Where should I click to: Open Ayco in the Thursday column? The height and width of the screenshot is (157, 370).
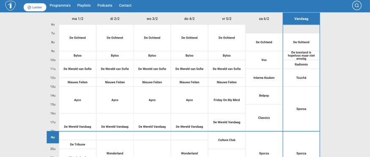tap(189, 100)
